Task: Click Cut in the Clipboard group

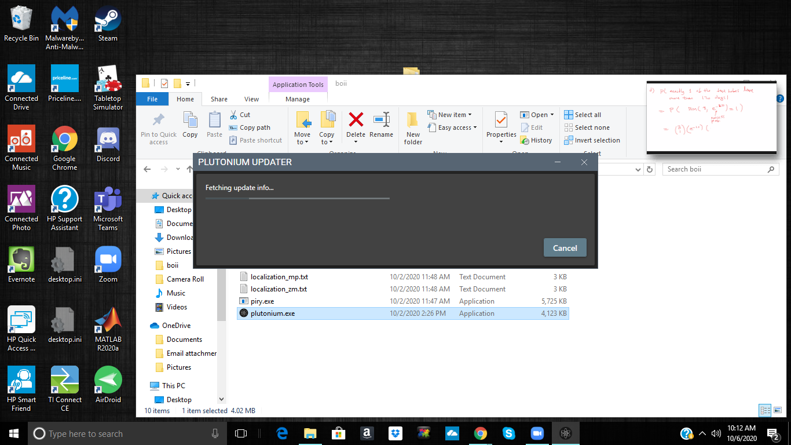Action: pyautogui.click(x=240, y=115)
